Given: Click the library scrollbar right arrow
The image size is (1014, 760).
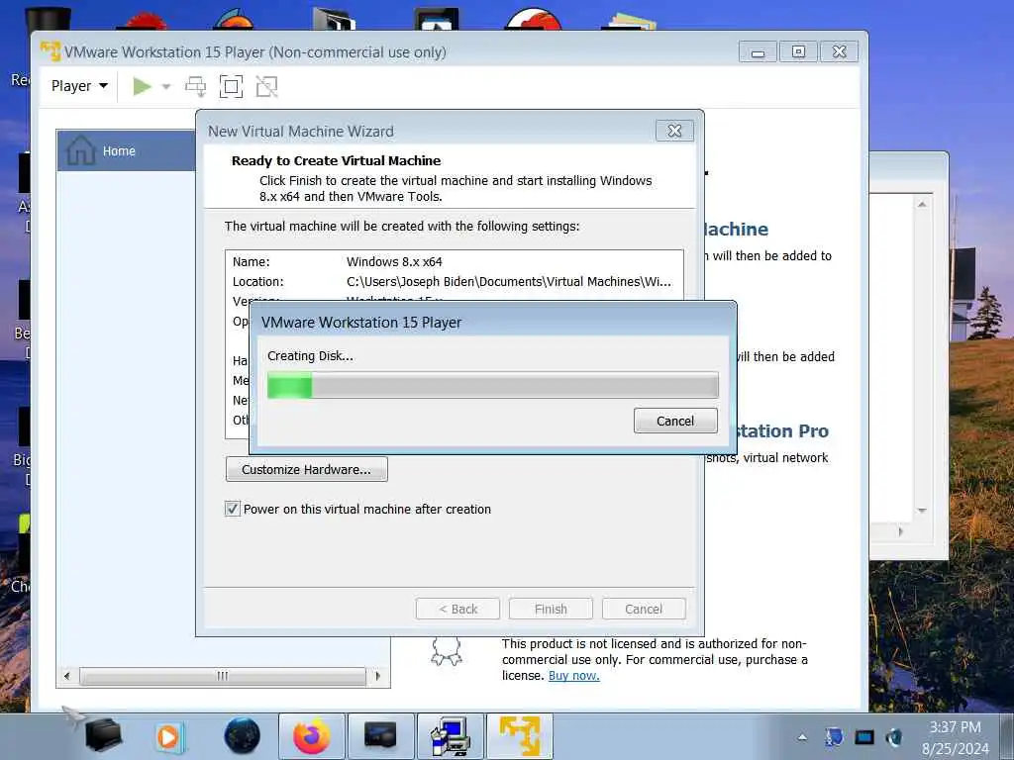Looking at the screenshot, I should [378, 676].
